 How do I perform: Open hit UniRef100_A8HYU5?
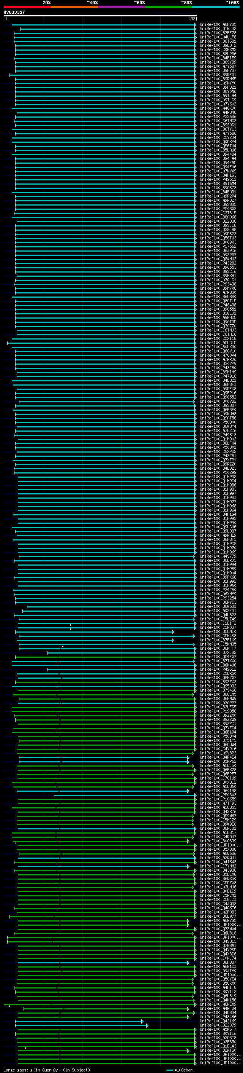[x=218, y=25]
